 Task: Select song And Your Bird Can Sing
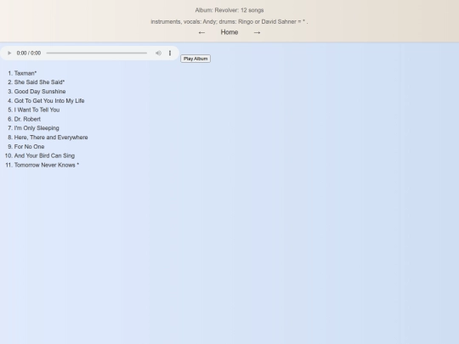[x=44, y=155]
